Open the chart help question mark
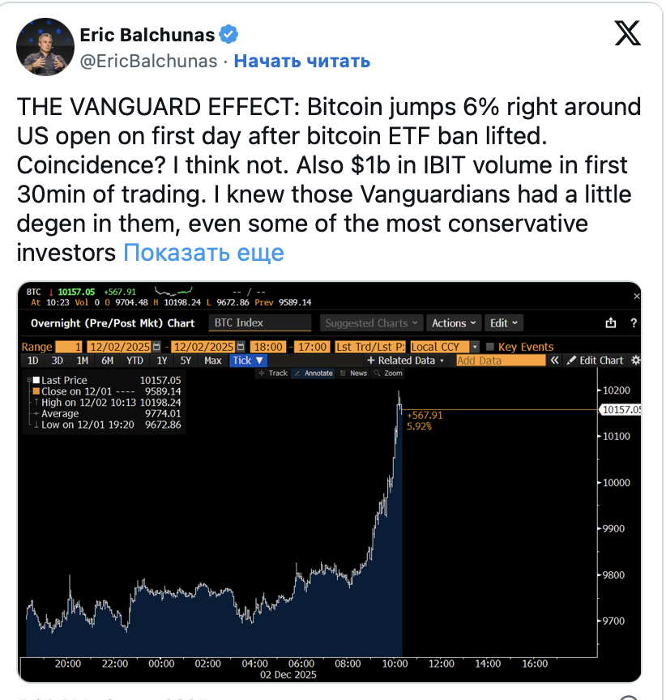The width and height of the screenshot is (666, 700). (x=633, y=323)
